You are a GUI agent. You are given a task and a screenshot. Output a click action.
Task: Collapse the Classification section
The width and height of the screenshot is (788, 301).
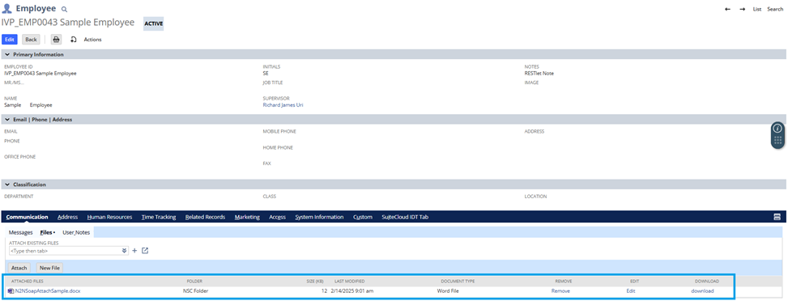[7, 184]
